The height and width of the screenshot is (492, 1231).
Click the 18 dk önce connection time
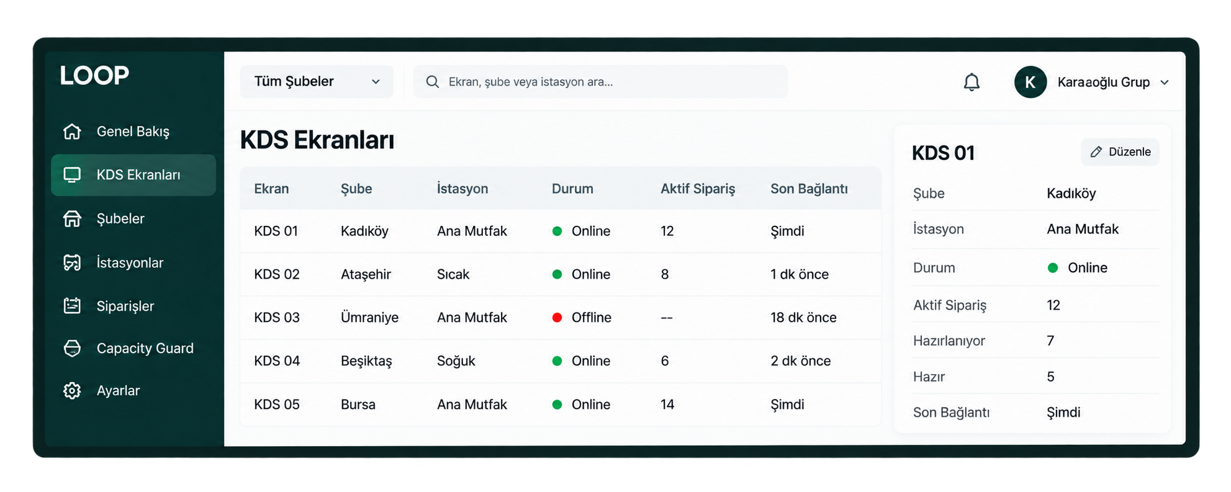[803, 318]
